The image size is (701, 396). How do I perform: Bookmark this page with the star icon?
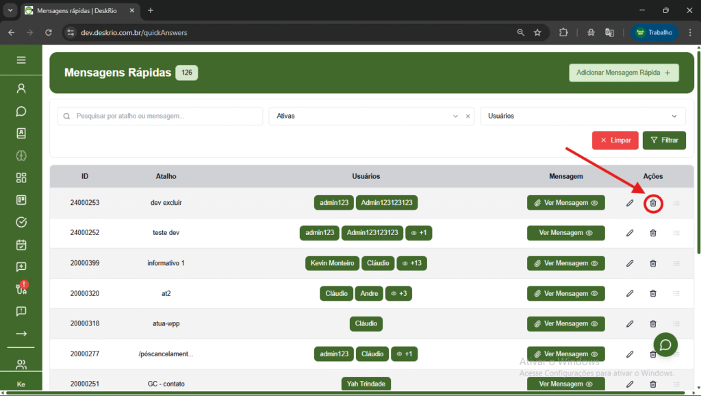coord(537,32)
